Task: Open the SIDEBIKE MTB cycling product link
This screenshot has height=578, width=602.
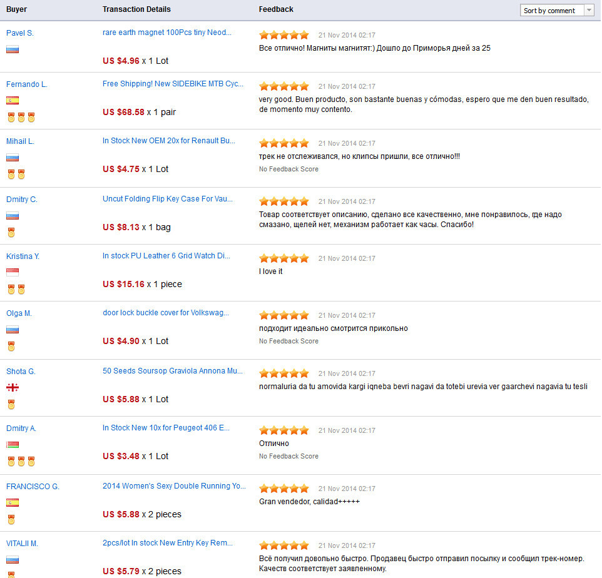Action: click(x=173, y=84)
